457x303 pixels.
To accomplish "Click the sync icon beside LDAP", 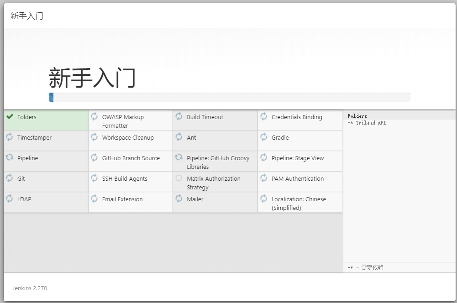I will [x=10, y=199].
